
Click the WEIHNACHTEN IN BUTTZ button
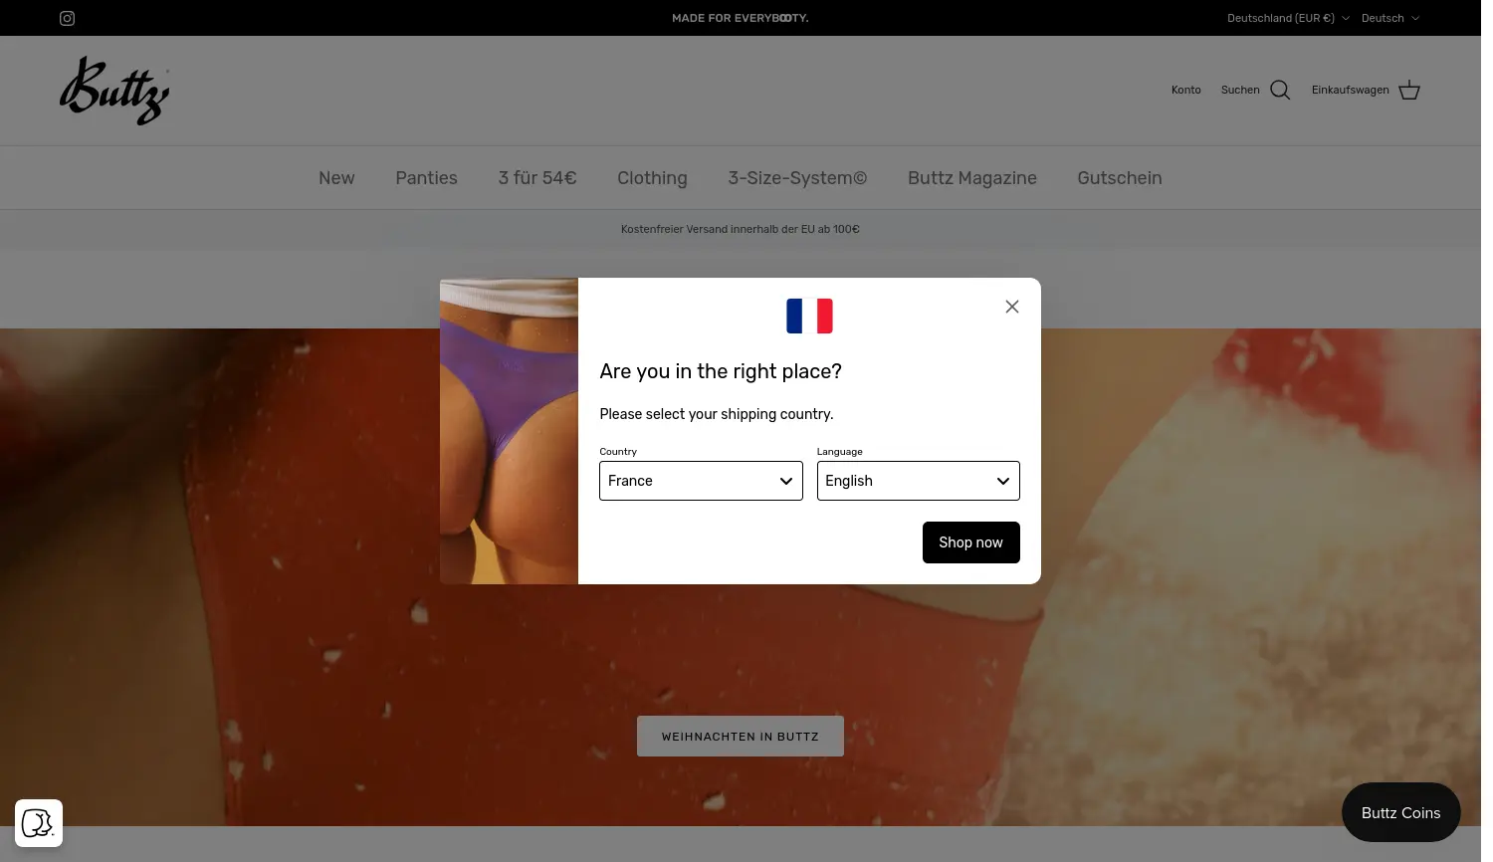pyautogui.click(x=741, y=736)
